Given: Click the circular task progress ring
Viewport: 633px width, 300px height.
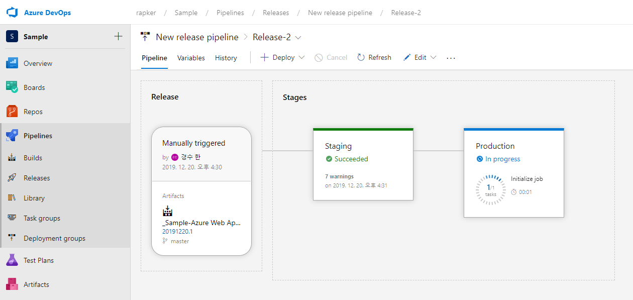Looking at the screenshot, I should 491,190.
